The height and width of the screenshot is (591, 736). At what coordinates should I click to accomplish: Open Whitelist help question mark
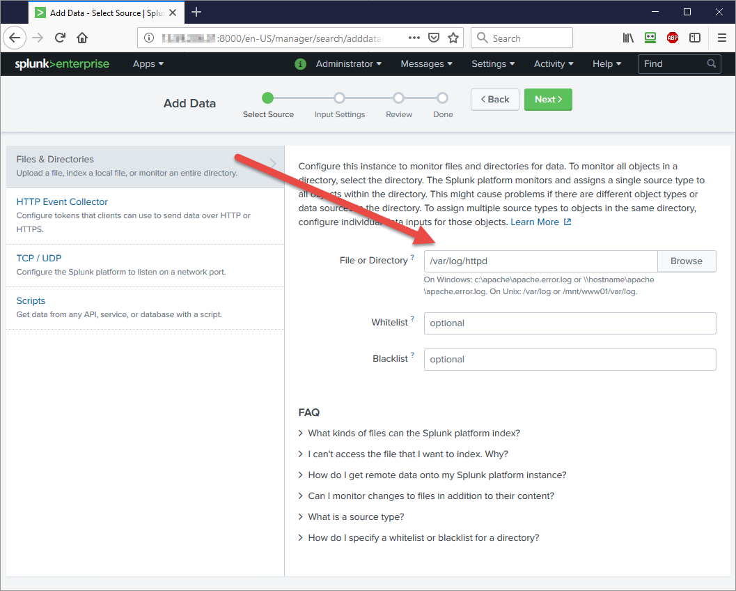(x=413, y=319)
